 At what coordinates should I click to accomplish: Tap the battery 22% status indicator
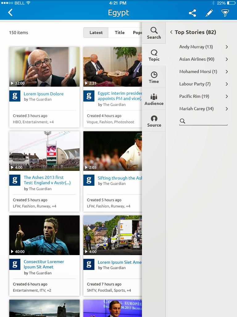[x=226, y=3]
